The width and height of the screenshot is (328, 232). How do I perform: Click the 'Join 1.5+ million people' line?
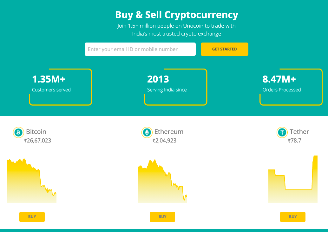176,26
